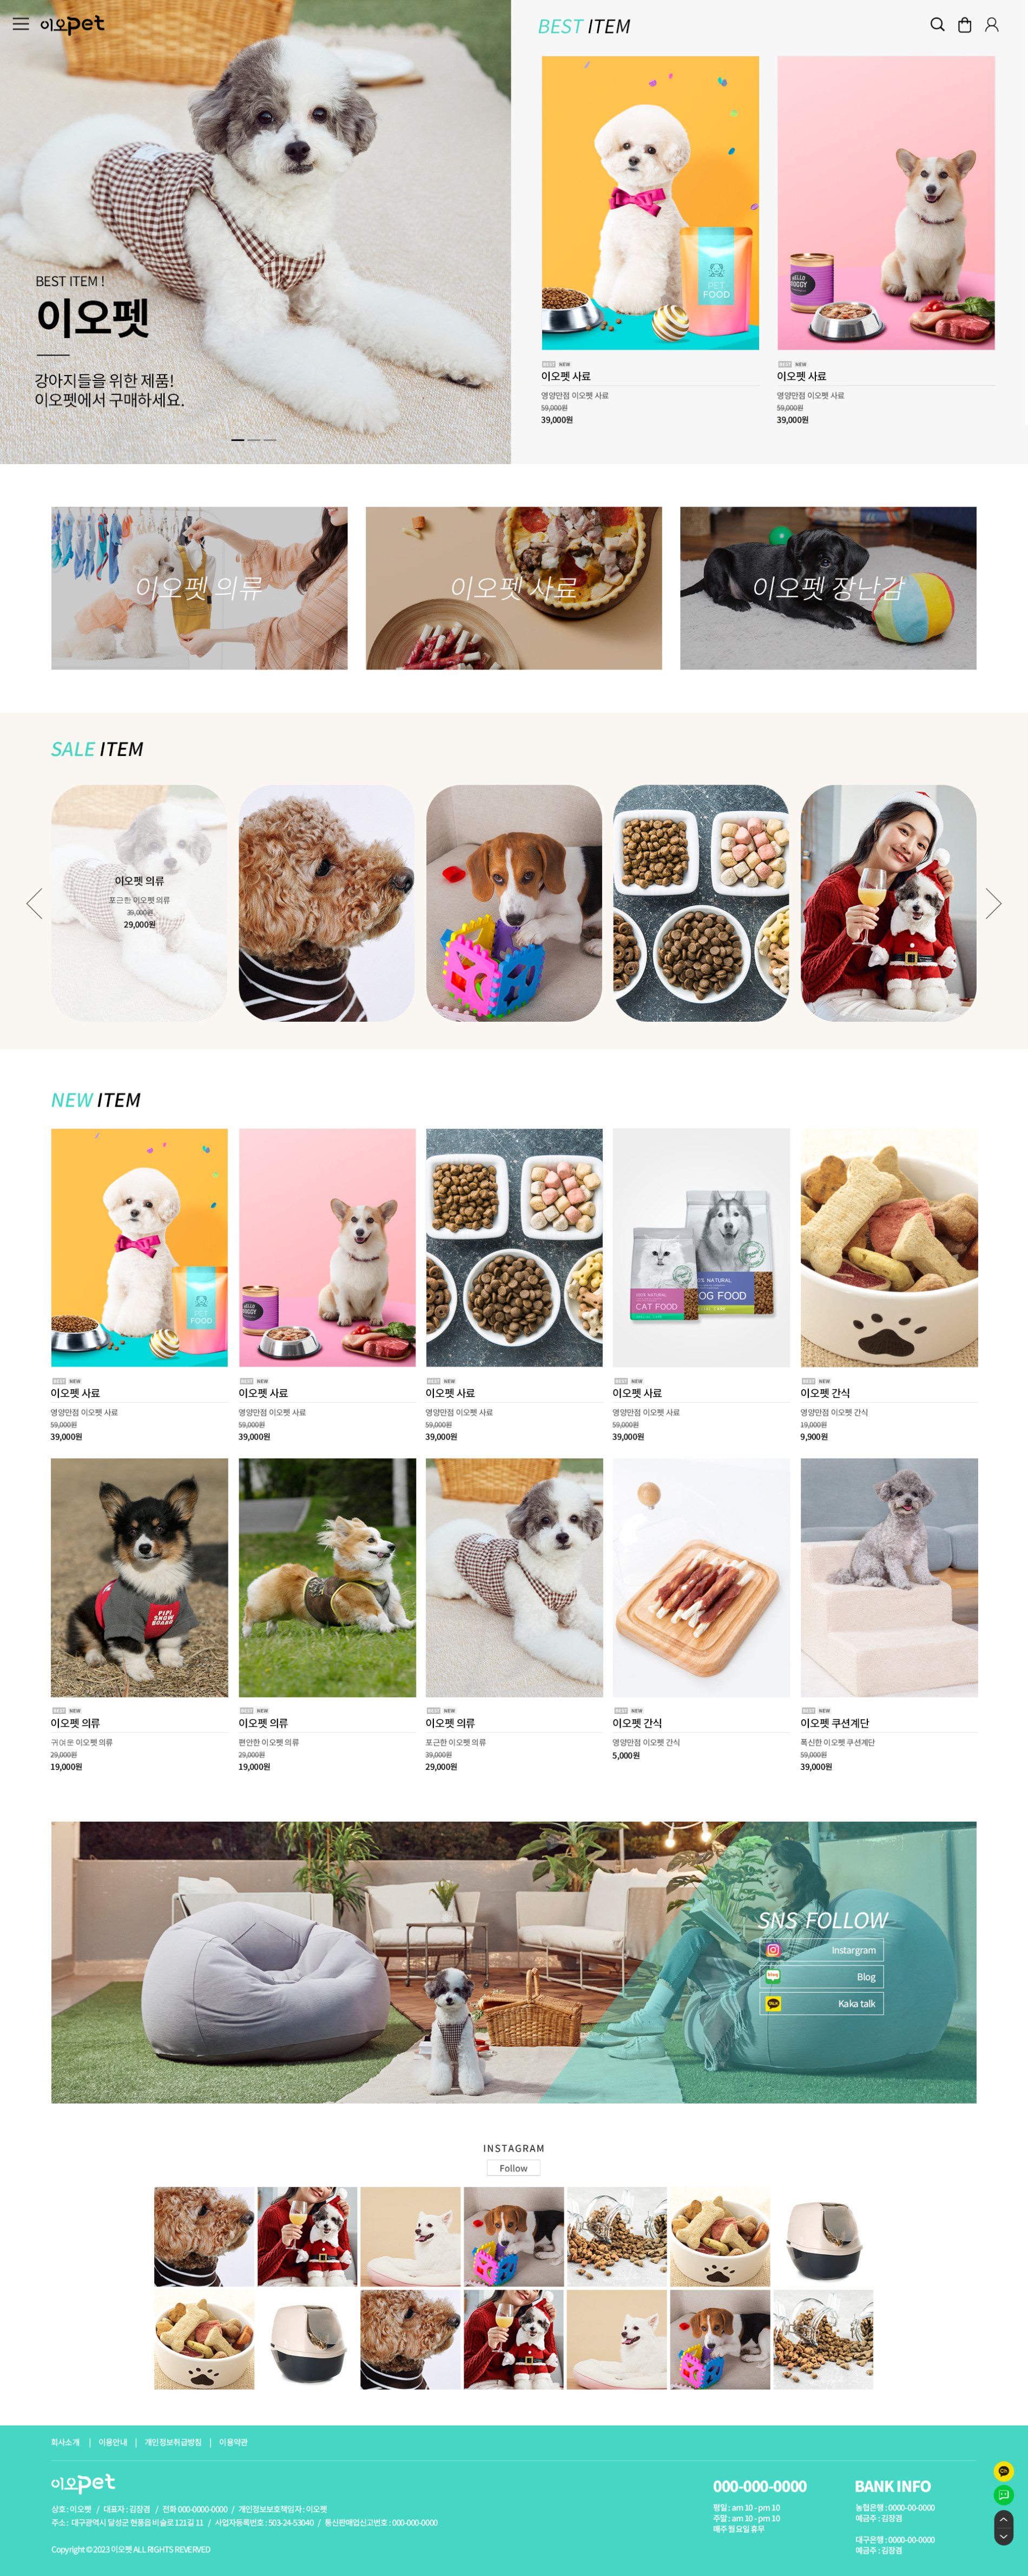Viewport: 1028px width, 2576px height.
Task: Open the 이오펫 의류 category banner
Action: coord(199,588)
